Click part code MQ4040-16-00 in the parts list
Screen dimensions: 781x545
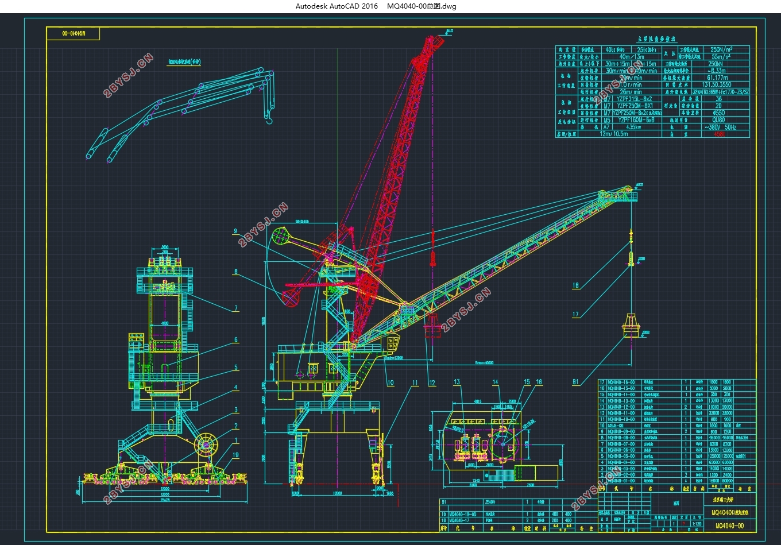621,382
